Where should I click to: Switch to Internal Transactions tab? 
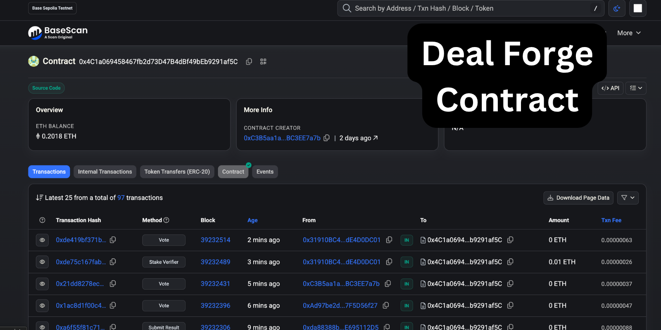(x=105, y=172)
